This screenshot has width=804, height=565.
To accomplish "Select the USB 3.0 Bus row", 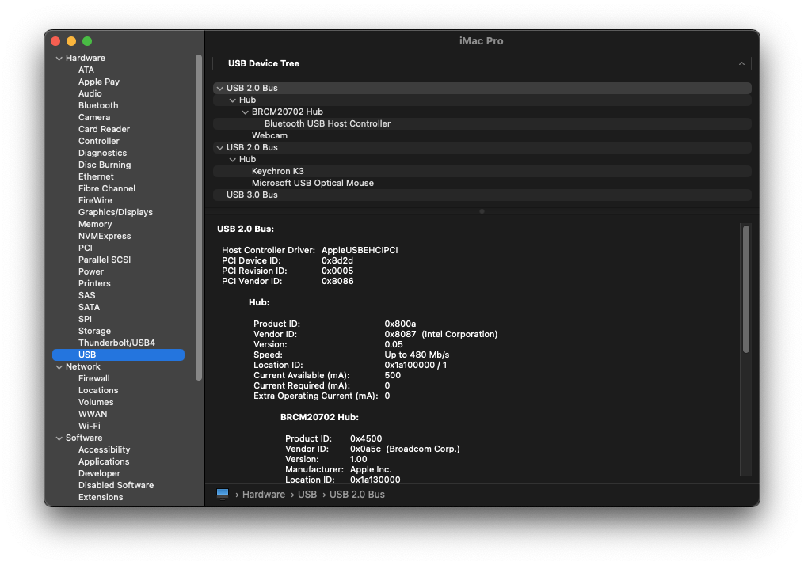I will pos(482,195).
